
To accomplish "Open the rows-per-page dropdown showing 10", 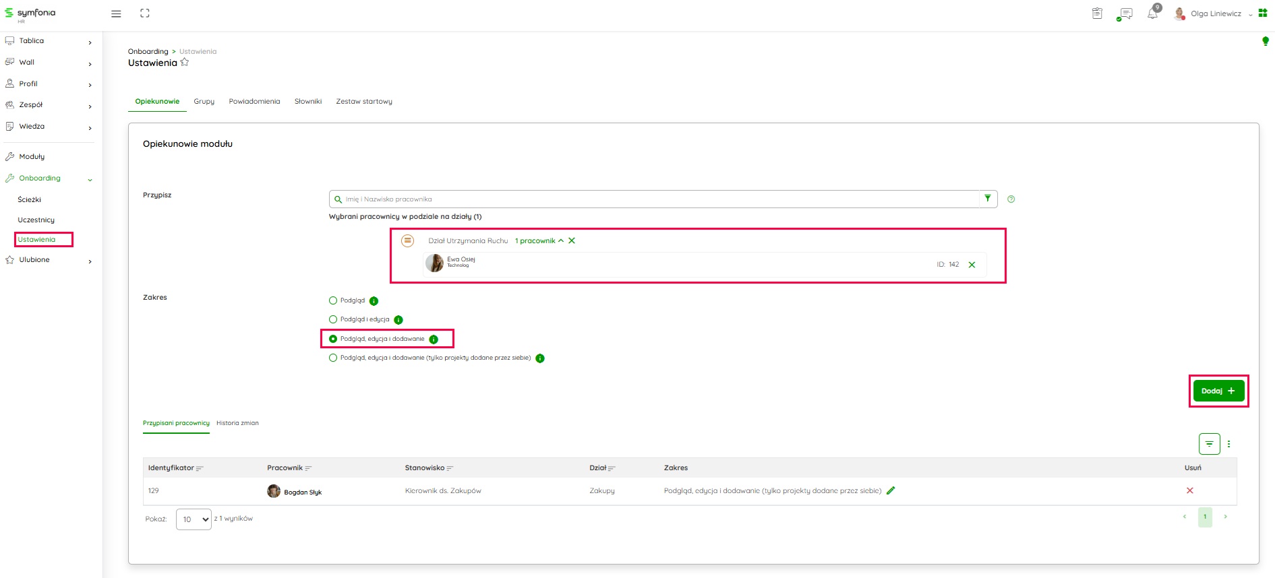I will pos(194,519).
